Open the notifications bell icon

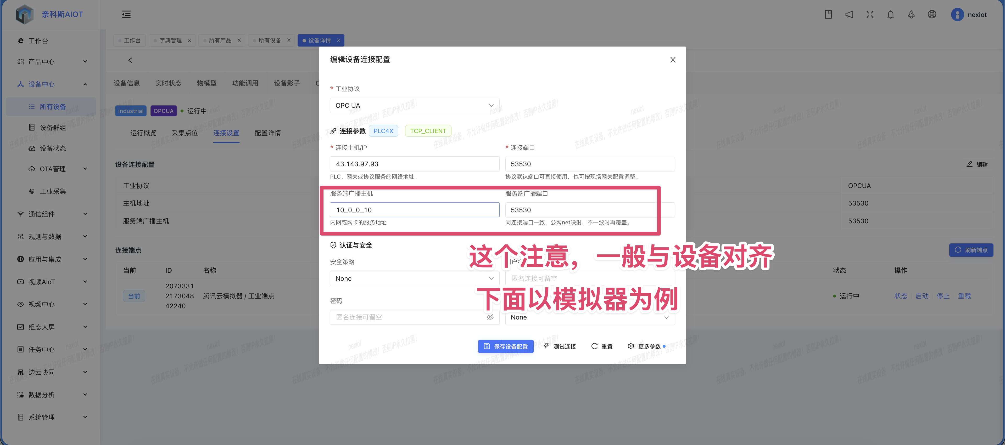pos(890,14)
